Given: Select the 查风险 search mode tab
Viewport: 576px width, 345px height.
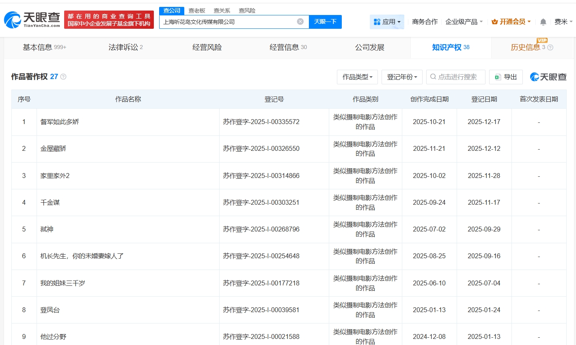Looking at the screenshot, I should (x=247, y=11).
